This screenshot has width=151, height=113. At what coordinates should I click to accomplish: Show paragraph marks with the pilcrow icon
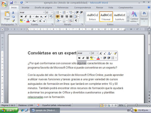coord(76,21)
